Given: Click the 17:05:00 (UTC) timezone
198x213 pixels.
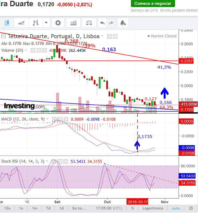Looking at the screenshot, I should point(109,208).
